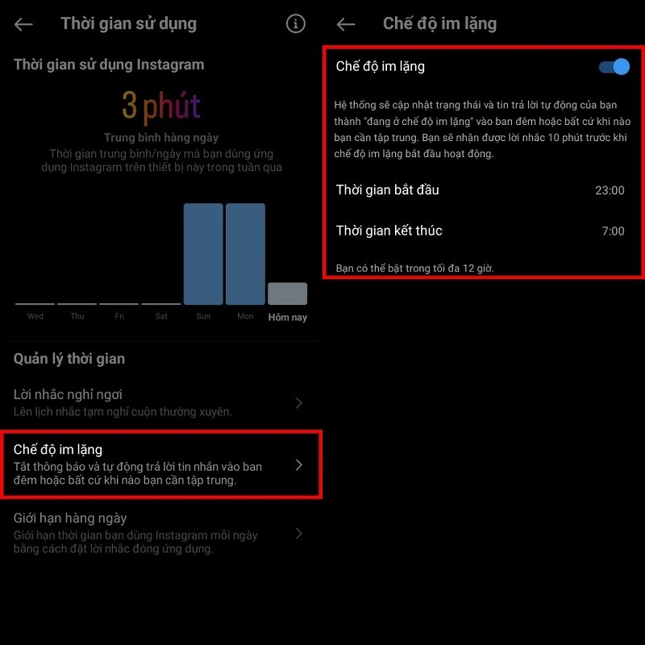Select the Mon usage bar

245,254
